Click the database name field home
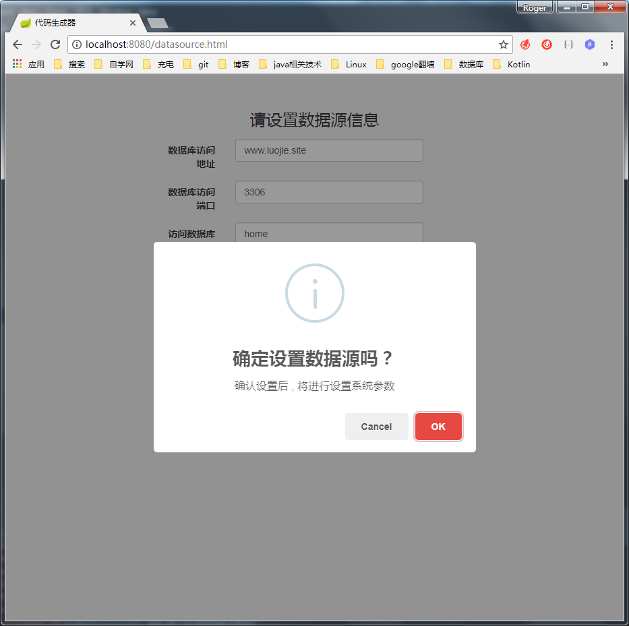This screenshot has height=626, width=629. pyautogui.click(x=329, y=232)
